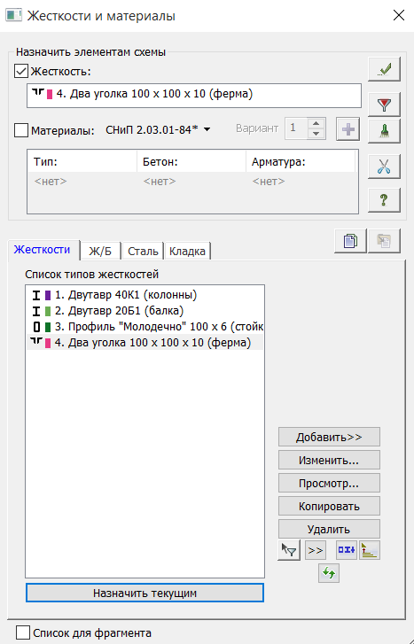This screenshot has width=414, height=644.
Task: Uncheck the Жесткость checkbox
Action: pyautogui.click(x=21, y=71)
